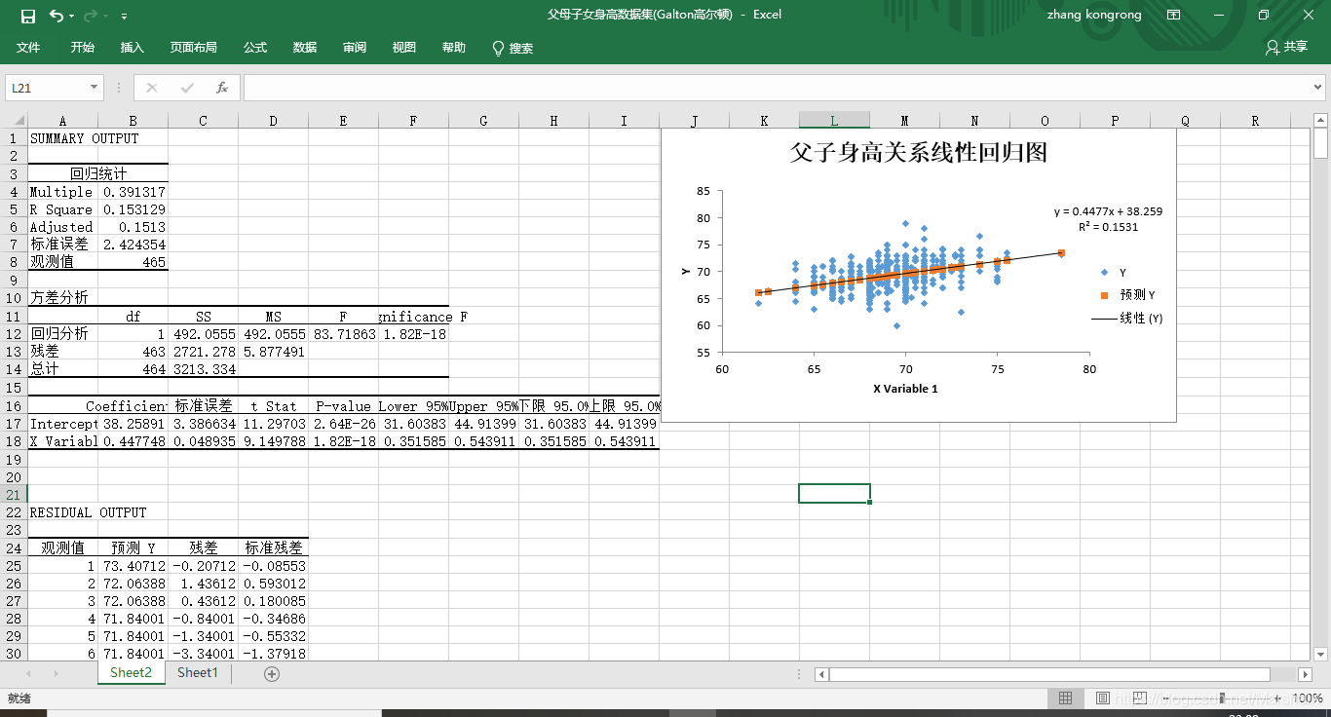Click the R Square value 0.153129
Viewport: 1331px width, 717px height.
[x=133, y=209]
